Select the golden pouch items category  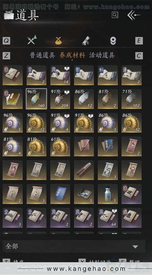58,41
